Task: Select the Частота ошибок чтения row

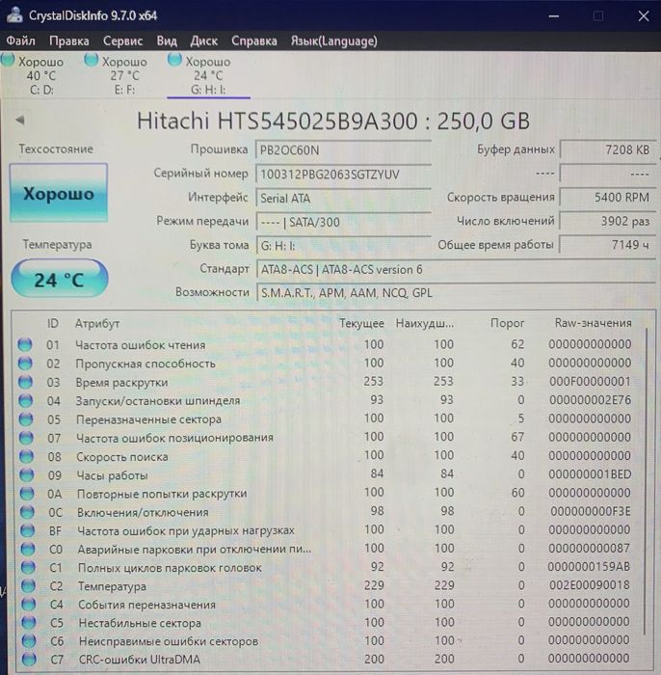Action: point(325,345)
